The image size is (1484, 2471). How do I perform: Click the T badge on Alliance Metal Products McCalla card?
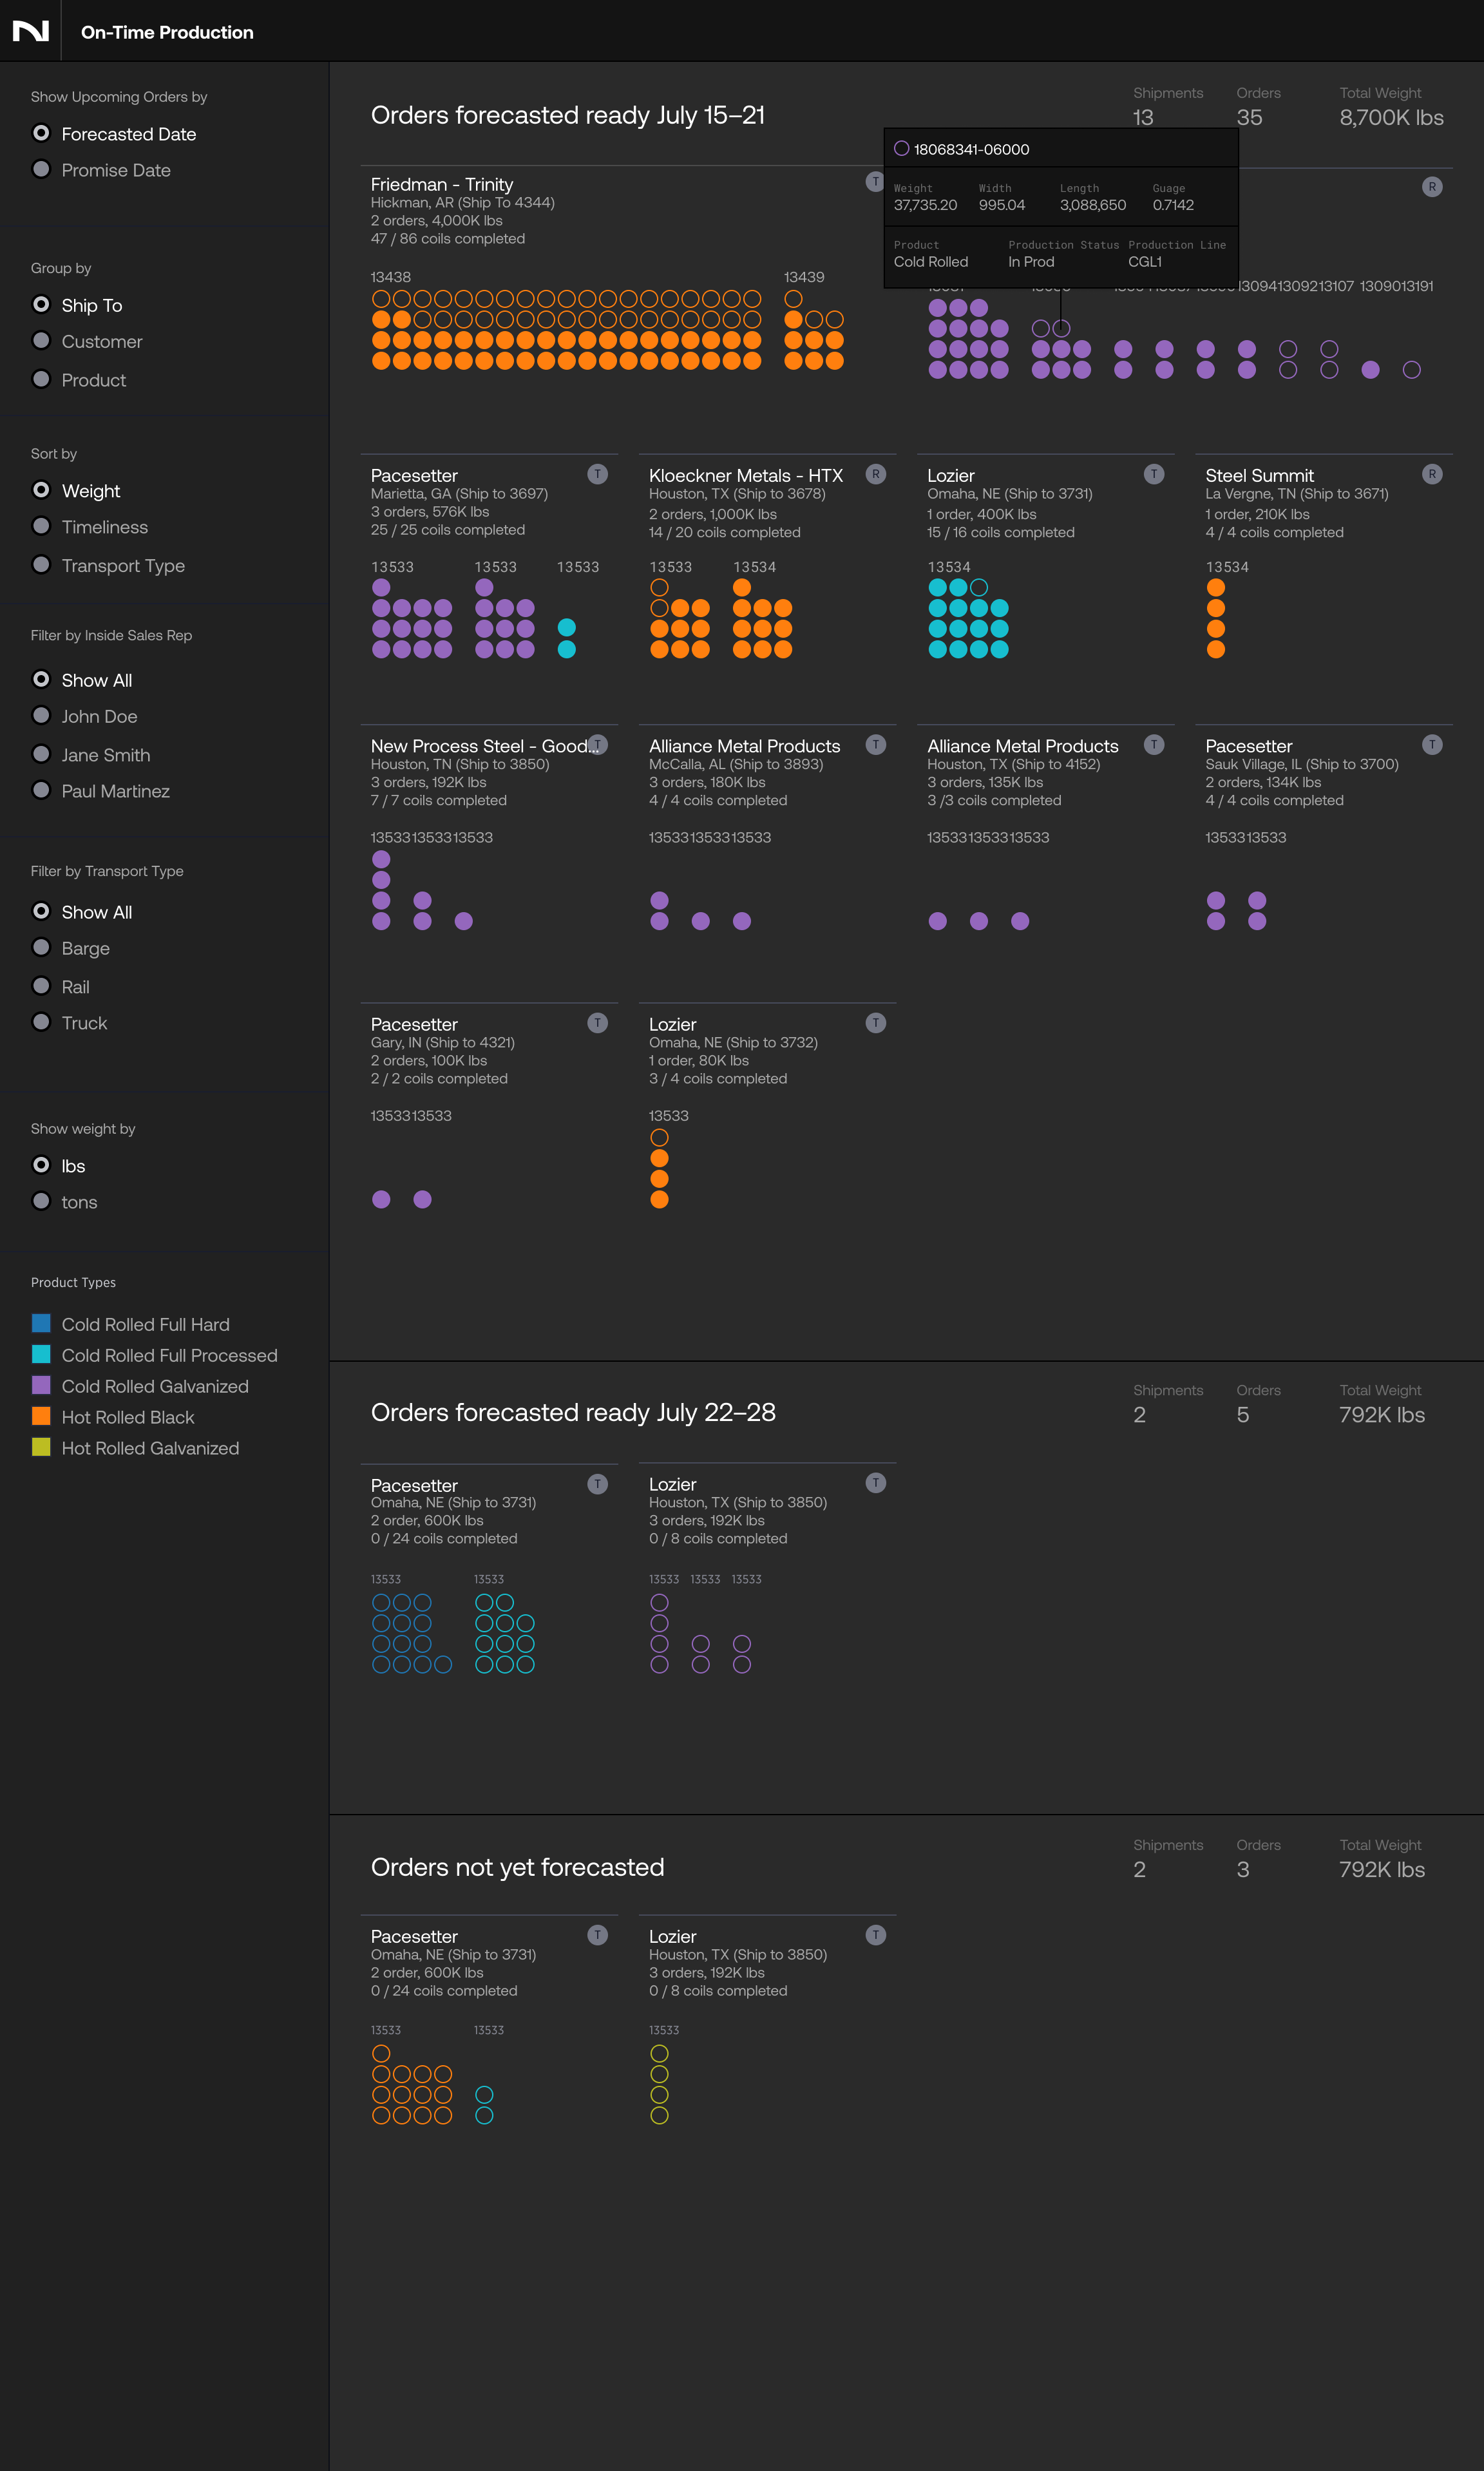coord(875,744)
